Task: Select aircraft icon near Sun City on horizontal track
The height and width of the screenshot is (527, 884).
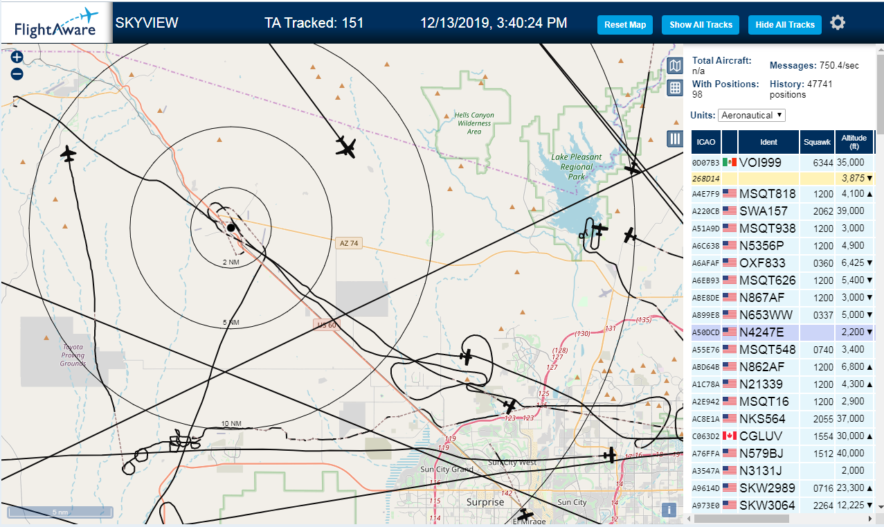Action: click(x=610, y=455)
